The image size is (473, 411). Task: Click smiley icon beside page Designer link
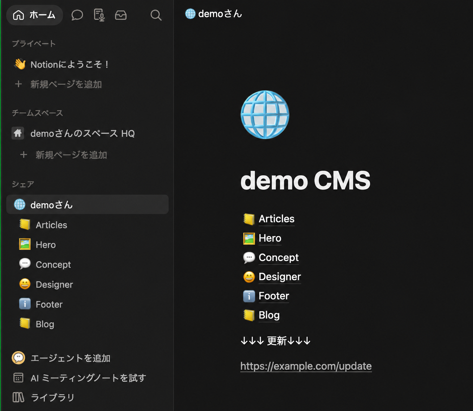[x=249, y=277]
